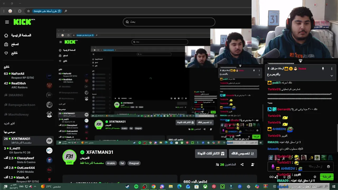Image resolution: width=338 pixels, height=190 pixels.
Task: Open recommended channel OutLaw444
Action: pyautogui.click(x=28, y=170)
